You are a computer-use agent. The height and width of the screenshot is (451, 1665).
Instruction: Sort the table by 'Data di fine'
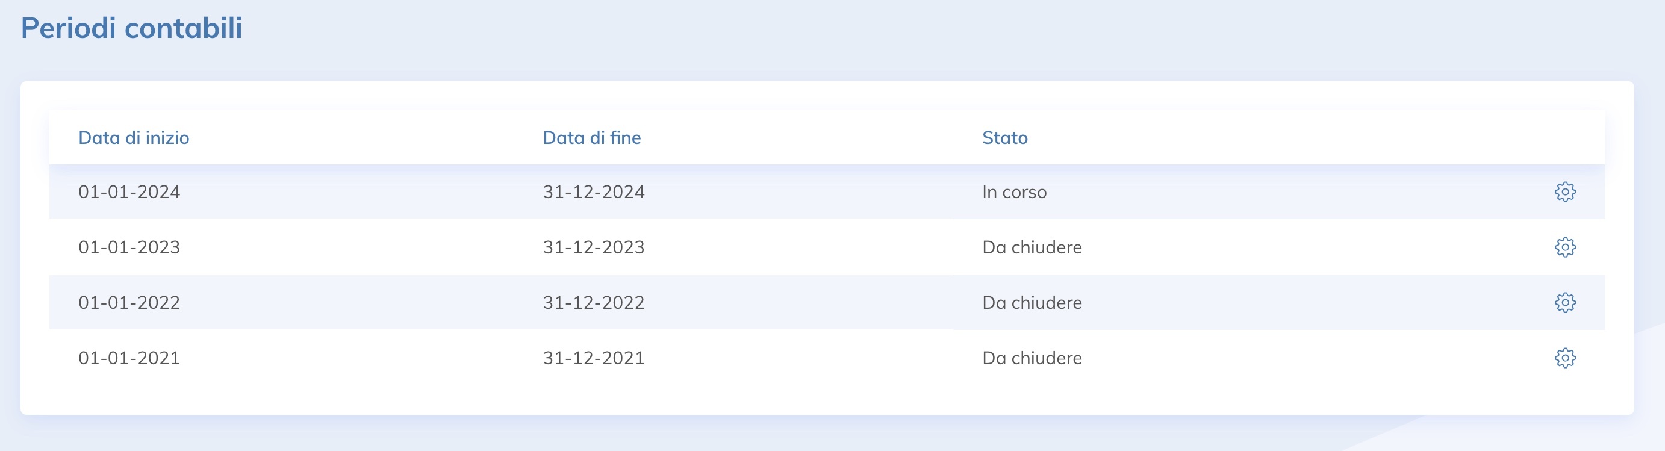[x=592, y=138]
